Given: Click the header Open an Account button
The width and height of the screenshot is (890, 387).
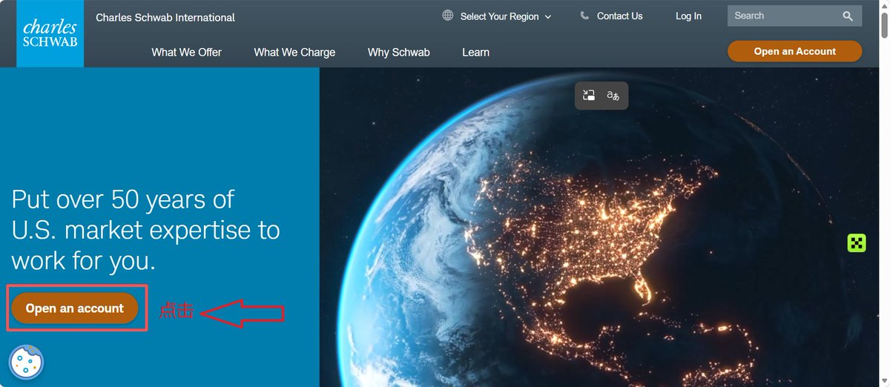Looking at the screenshot, I should coord(794,51).
